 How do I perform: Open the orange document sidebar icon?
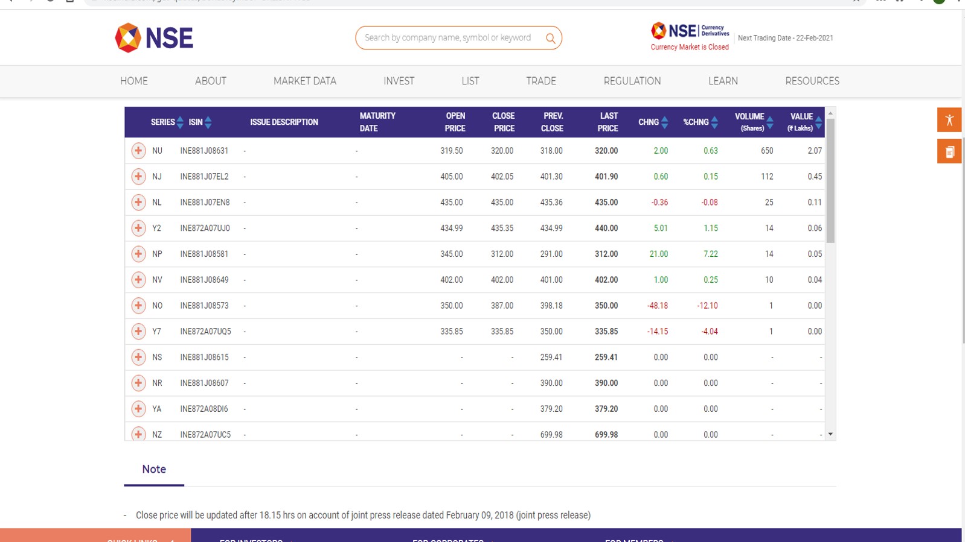point(949,151)
